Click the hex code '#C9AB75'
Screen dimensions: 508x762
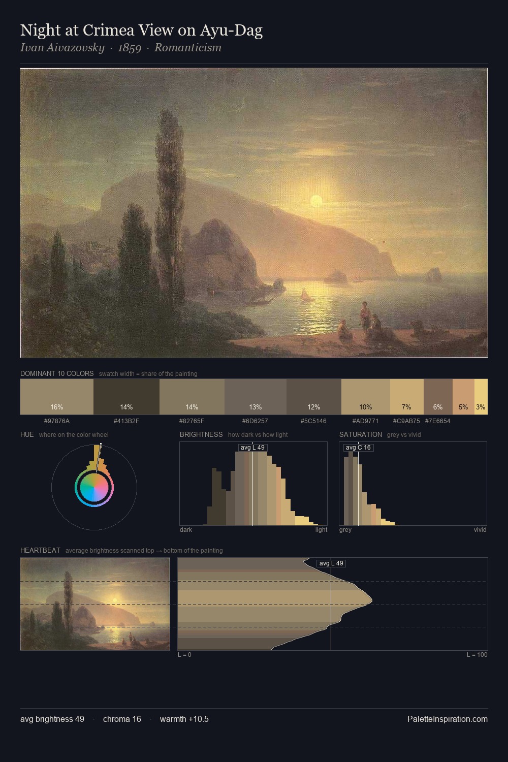pyautogui.click(x=406, y=421)
